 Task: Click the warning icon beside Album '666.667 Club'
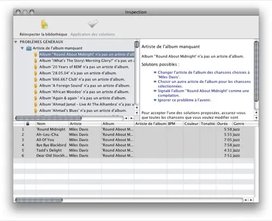coord(35,79)
